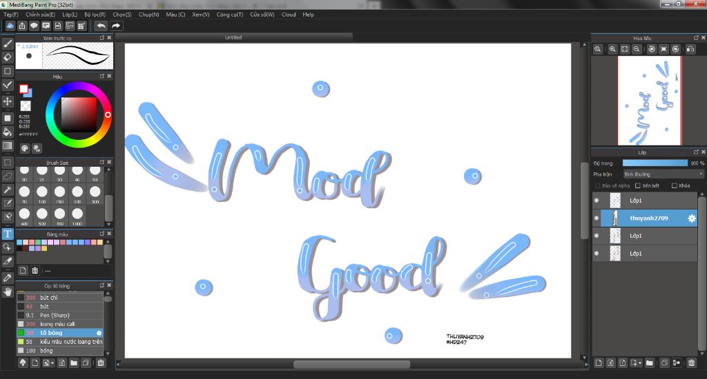Open the Pha trộn blend mode dropdown
The height and width of the screenshot is (379, 707).
(663, 174)
